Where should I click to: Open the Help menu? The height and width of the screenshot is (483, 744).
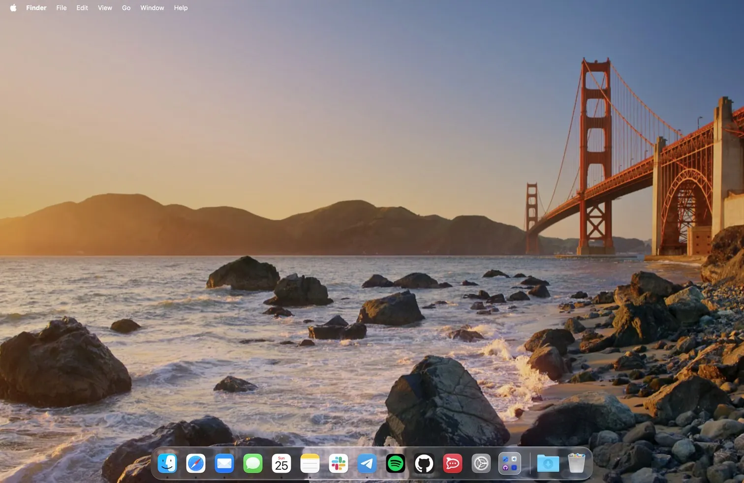pyautogui.click(x=181, y=8)
